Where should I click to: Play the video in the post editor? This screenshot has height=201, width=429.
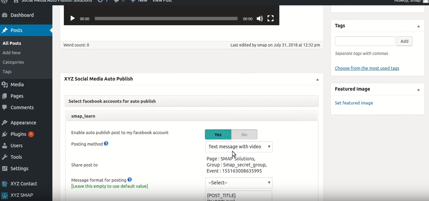pyautogui.click(x=73, y=19)
